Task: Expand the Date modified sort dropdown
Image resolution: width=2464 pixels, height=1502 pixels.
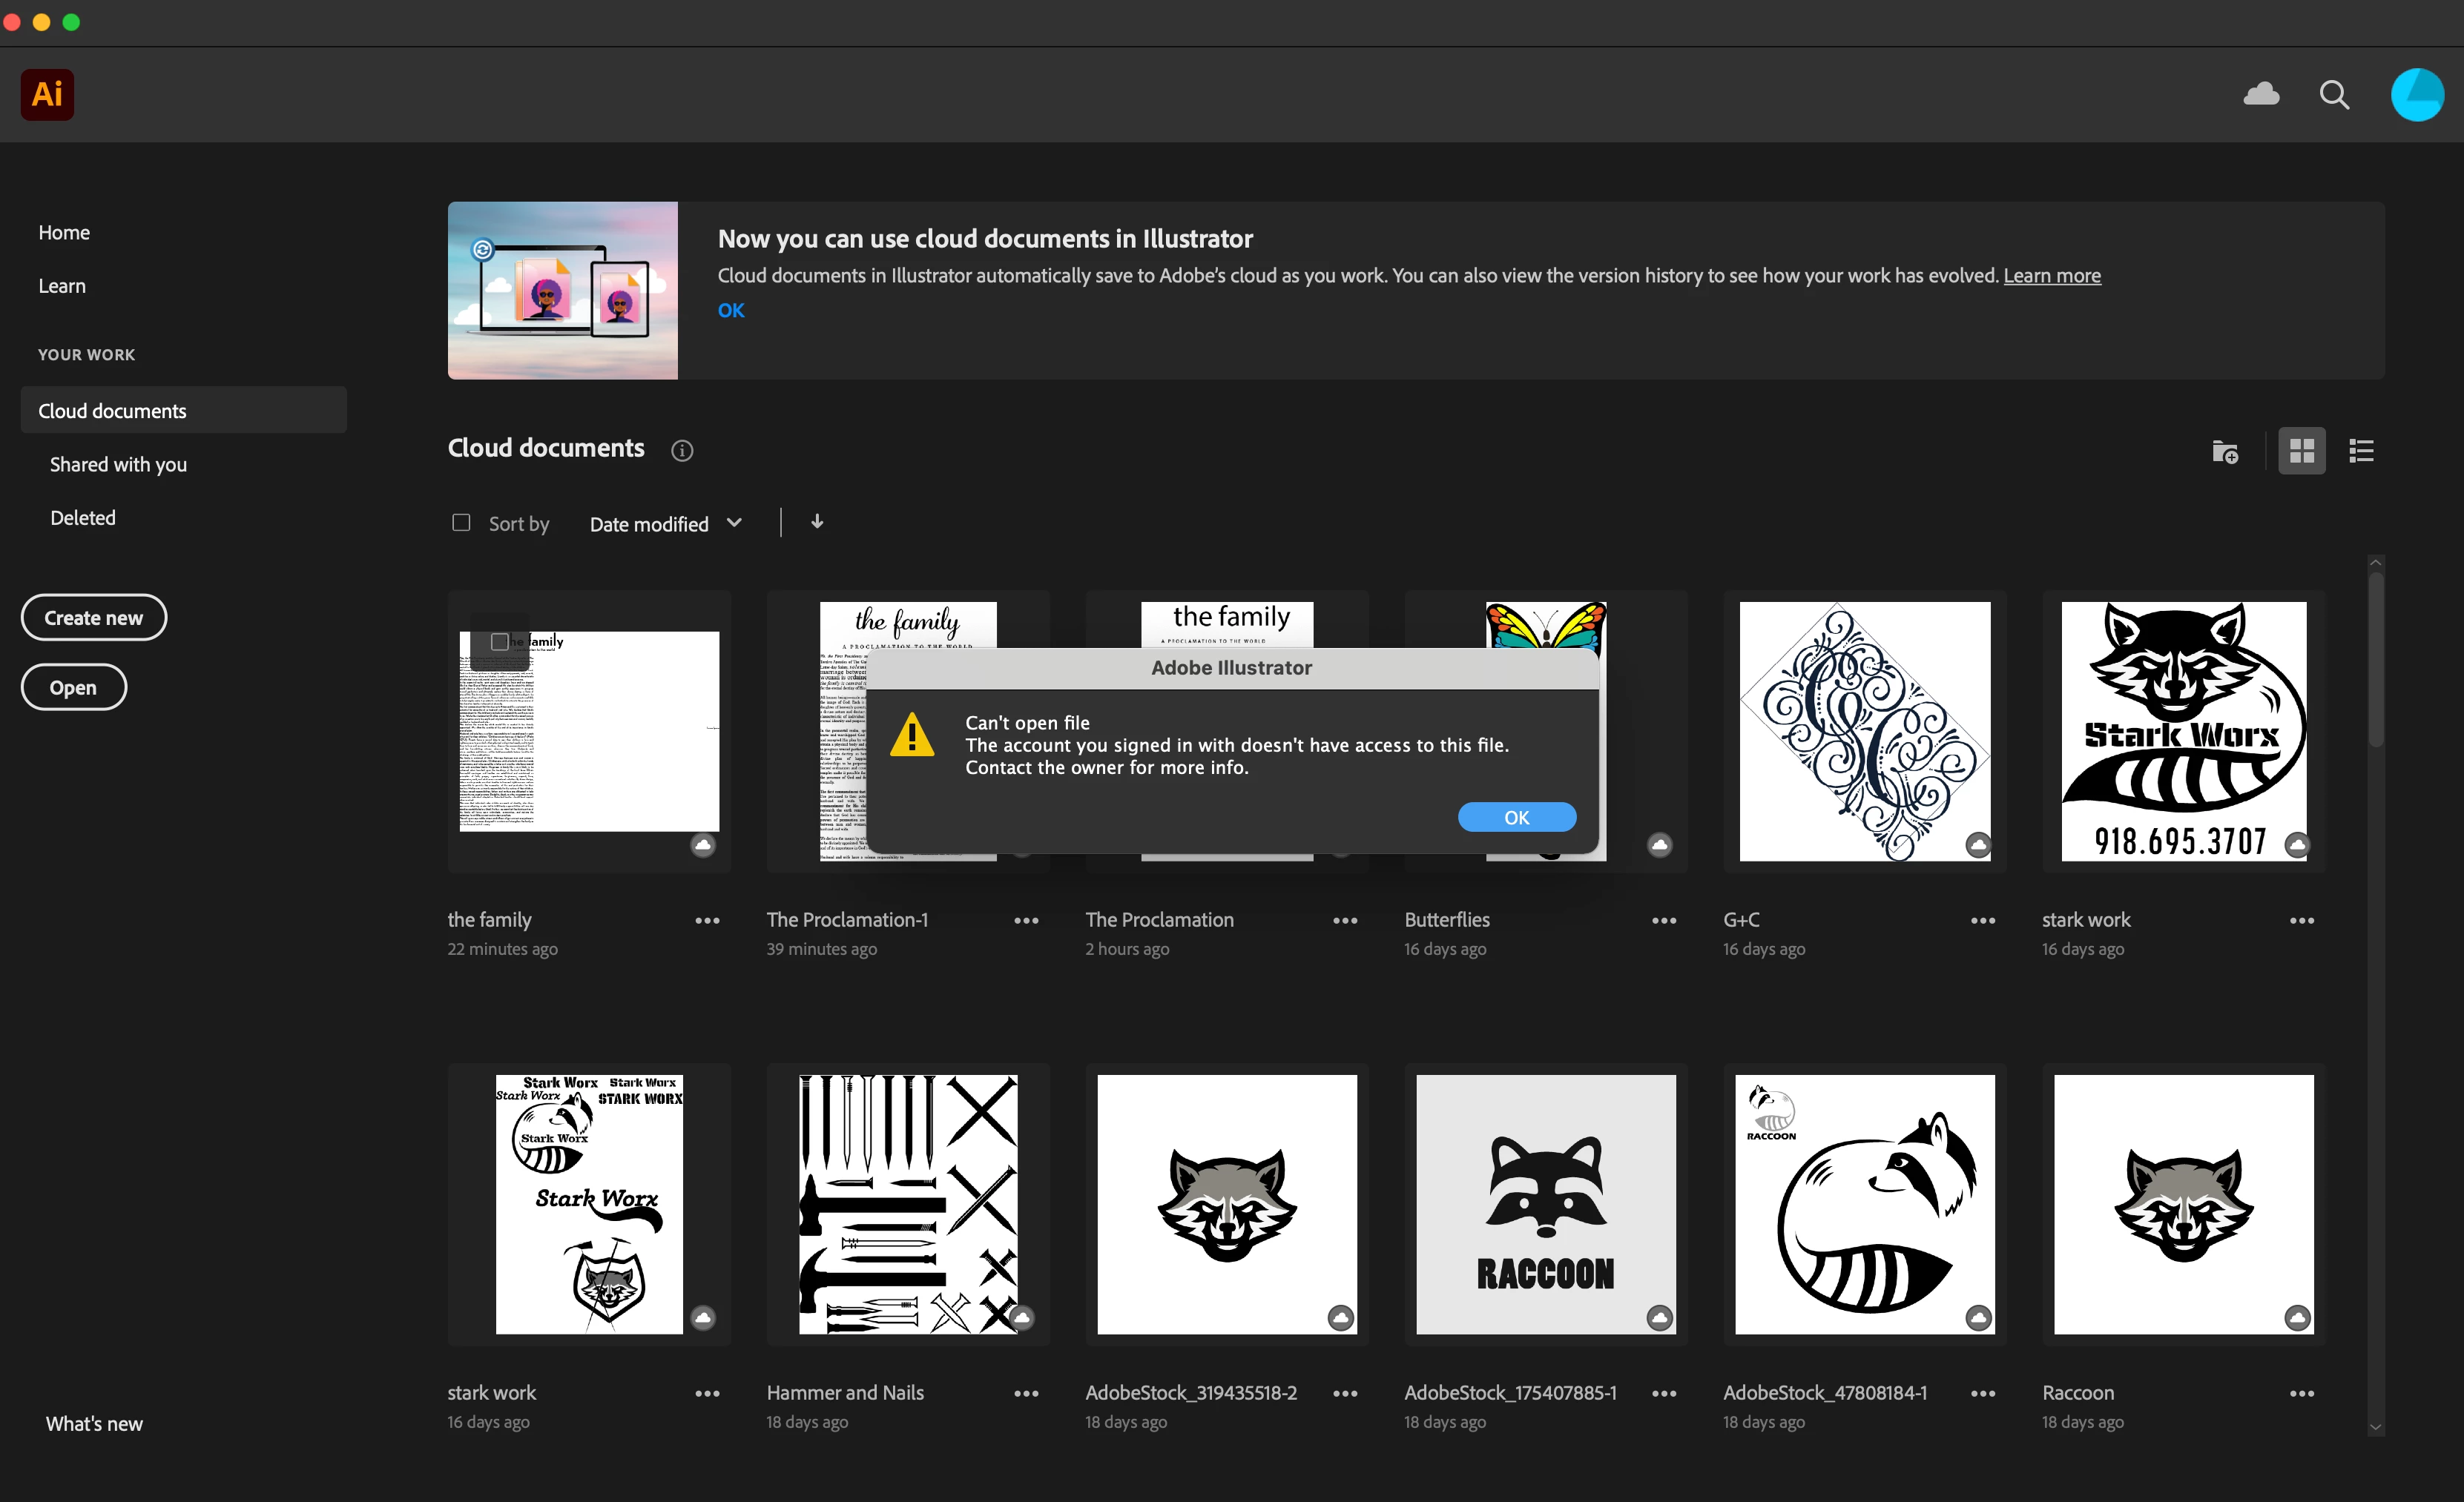Action: (x=665, y=523)
